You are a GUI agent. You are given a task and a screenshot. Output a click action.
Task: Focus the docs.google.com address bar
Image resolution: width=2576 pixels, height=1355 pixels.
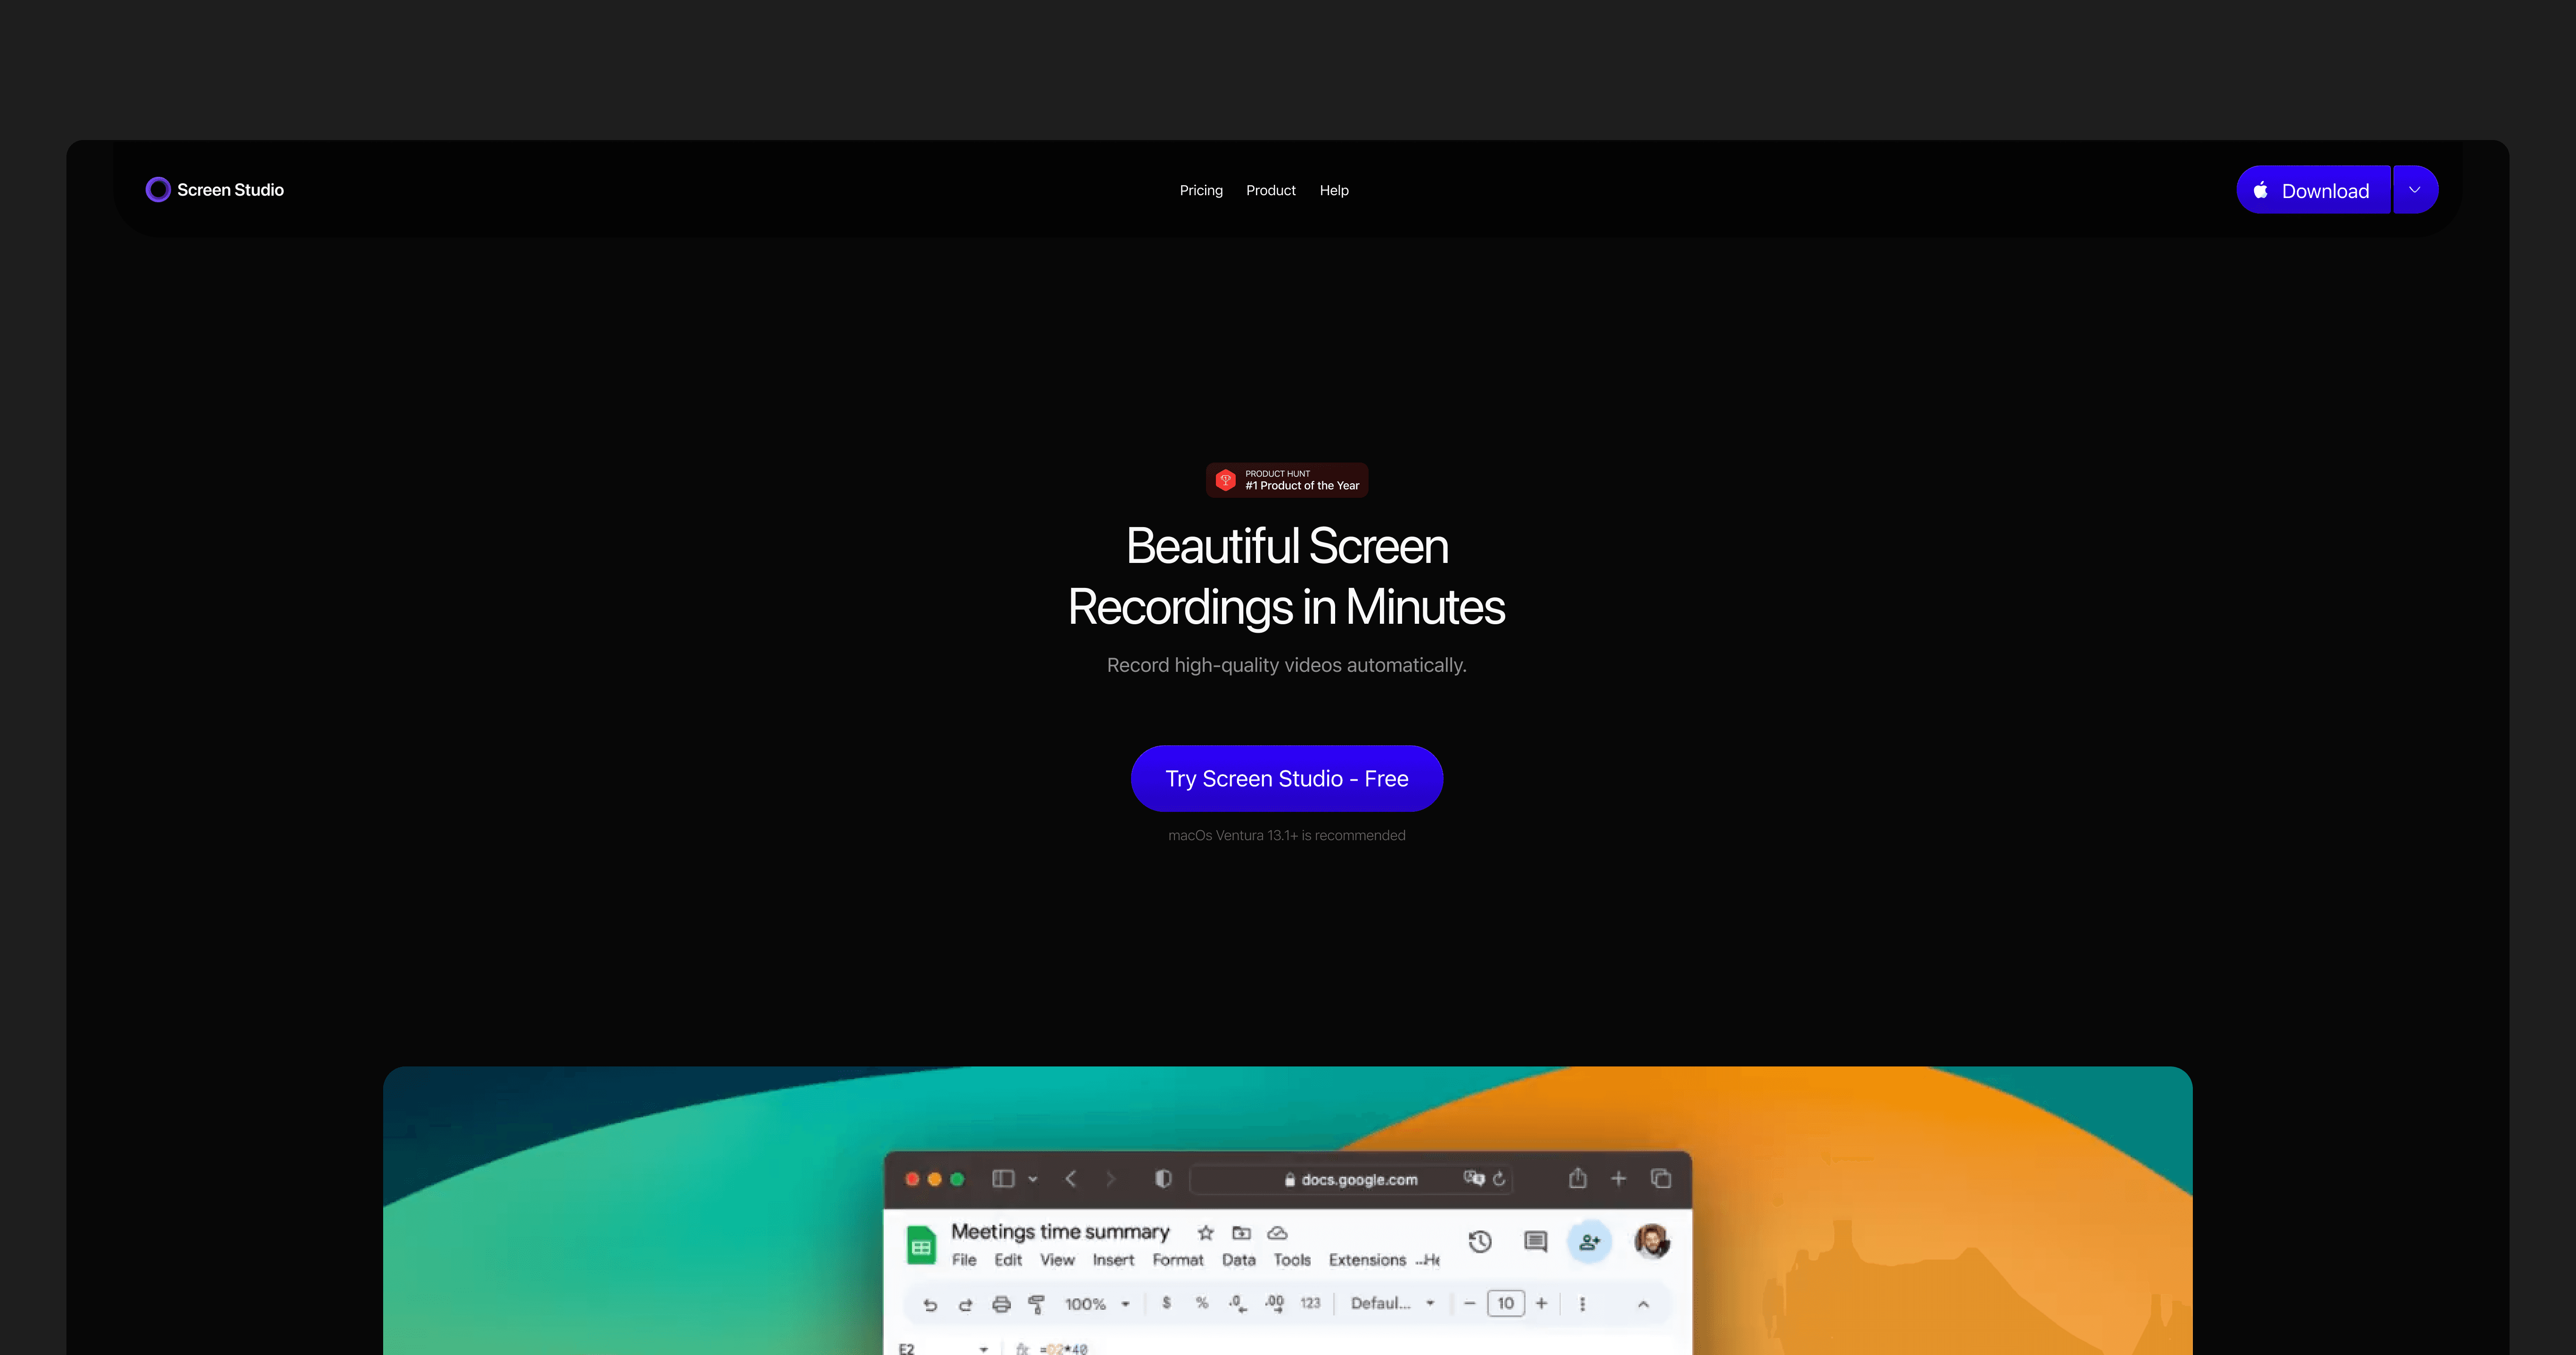point(1350,1180)
